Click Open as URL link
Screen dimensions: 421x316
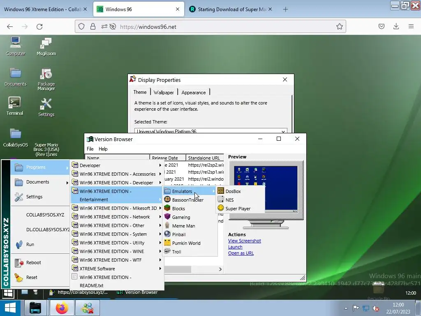pyautogui.click(x=241, y=253)
